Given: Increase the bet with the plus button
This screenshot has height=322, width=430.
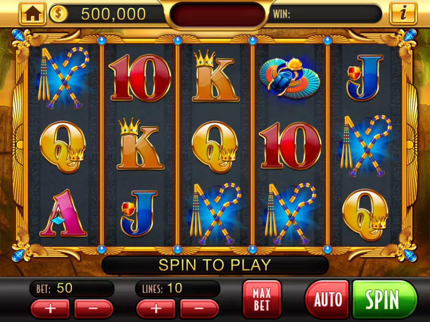Looking at the screenshot, I should (x=50, y=308).
